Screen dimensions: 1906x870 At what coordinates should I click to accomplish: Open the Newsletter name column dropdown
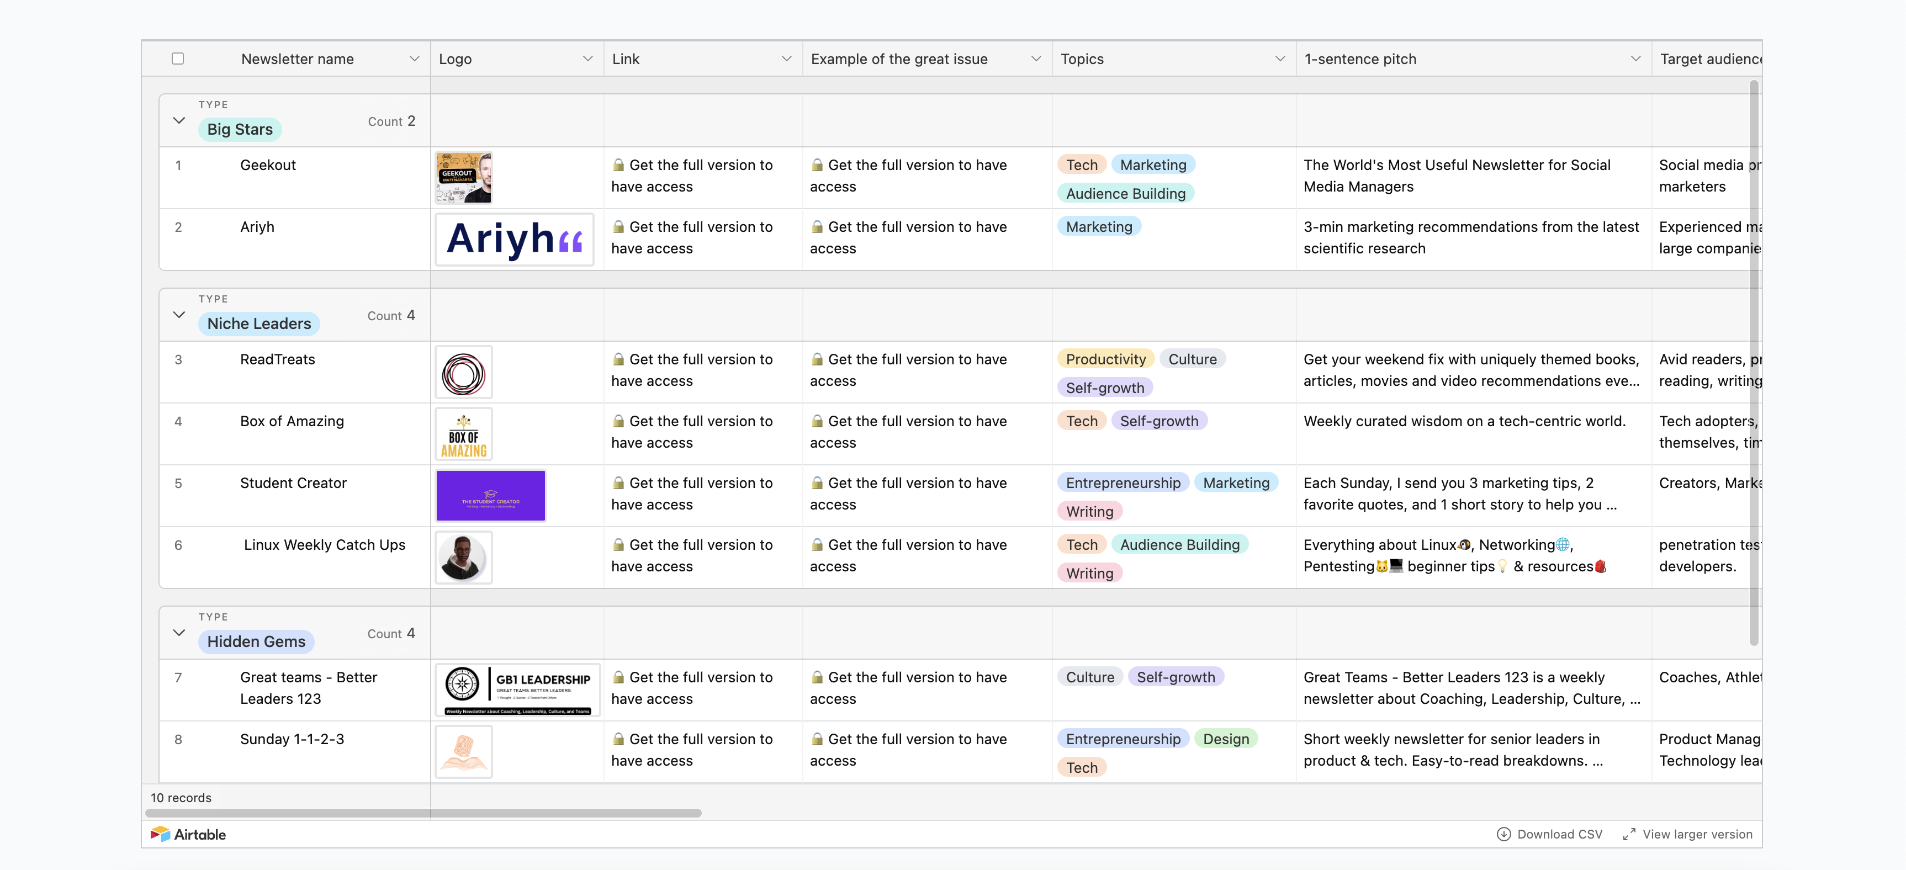414,59
